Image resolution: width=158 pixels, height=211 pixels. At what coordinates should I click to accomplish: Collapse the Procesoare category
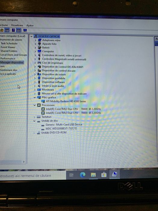pos(35,105)
